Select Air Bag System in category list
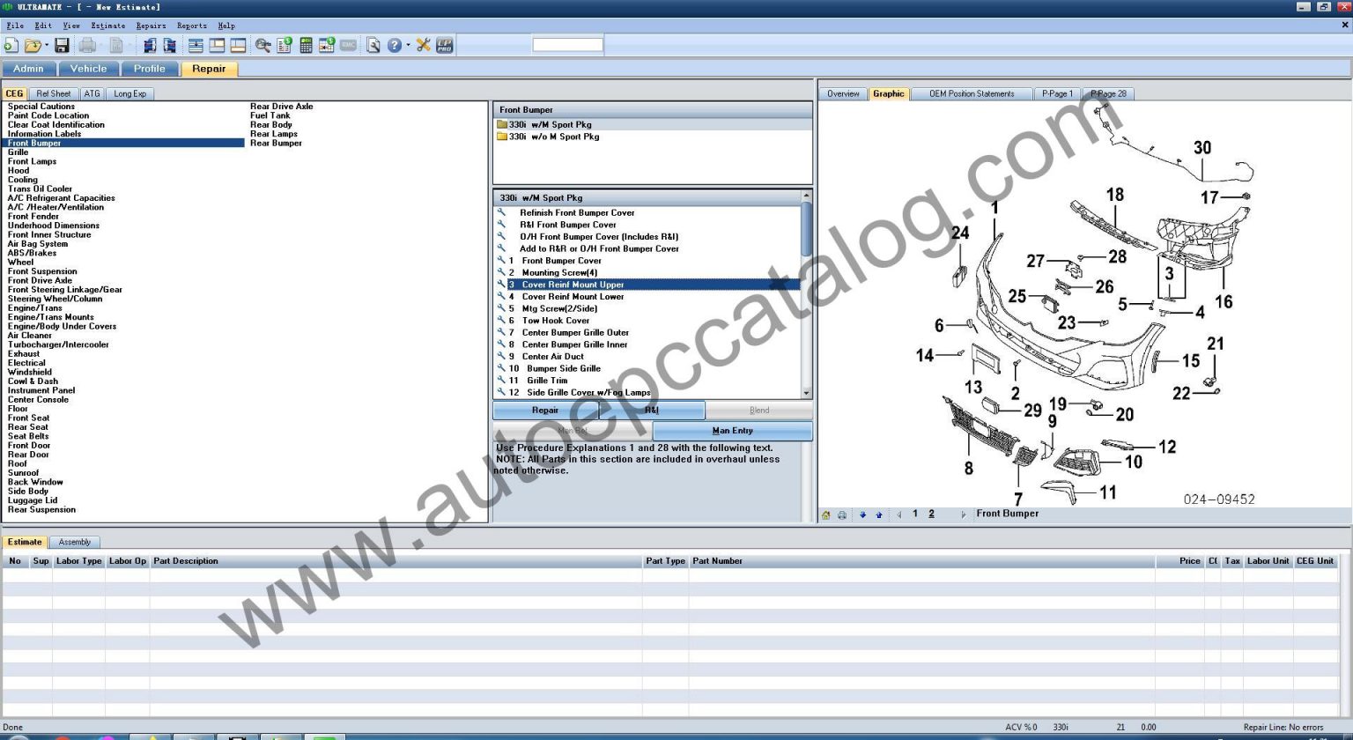The image size is (1353, 740). [x=38, y=244]
